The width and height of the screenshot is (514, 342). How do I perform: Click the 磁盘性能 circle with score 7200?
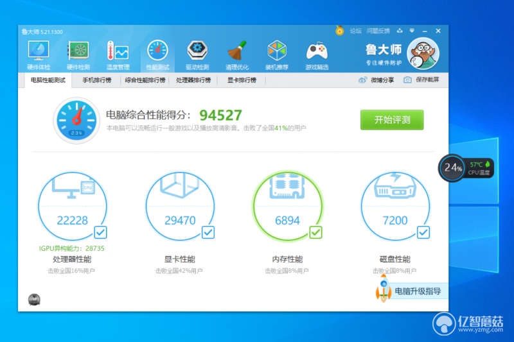395,207
